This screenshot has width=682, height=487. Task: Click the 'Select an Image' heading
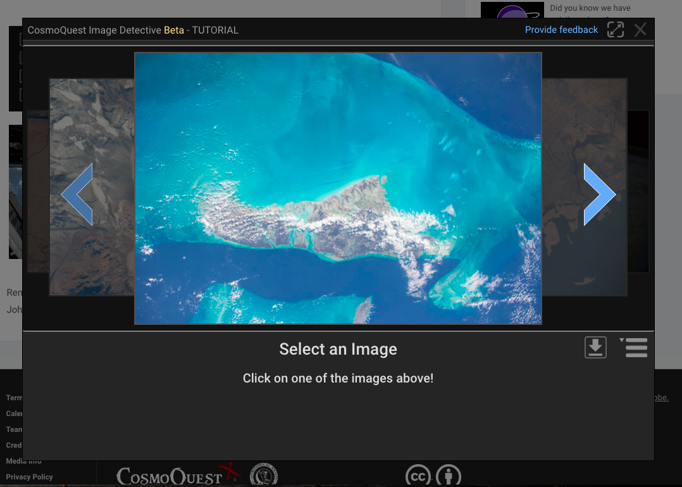pos(338,349)
